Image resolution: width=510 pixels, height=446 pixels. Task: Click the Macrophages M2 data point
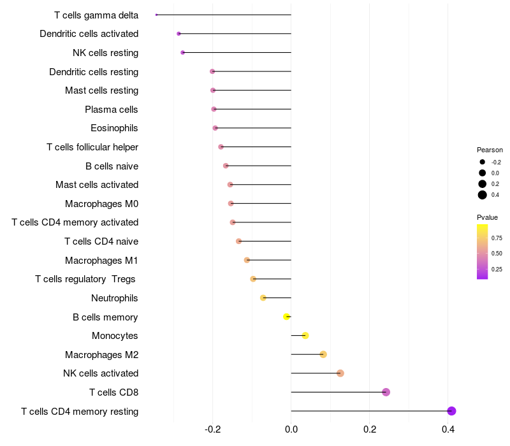click(x=323, y=354)
